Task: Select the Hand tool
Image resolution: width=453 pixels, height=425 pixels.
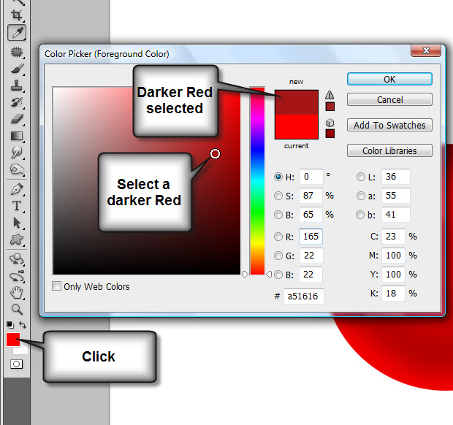Action: coord(17,293)
